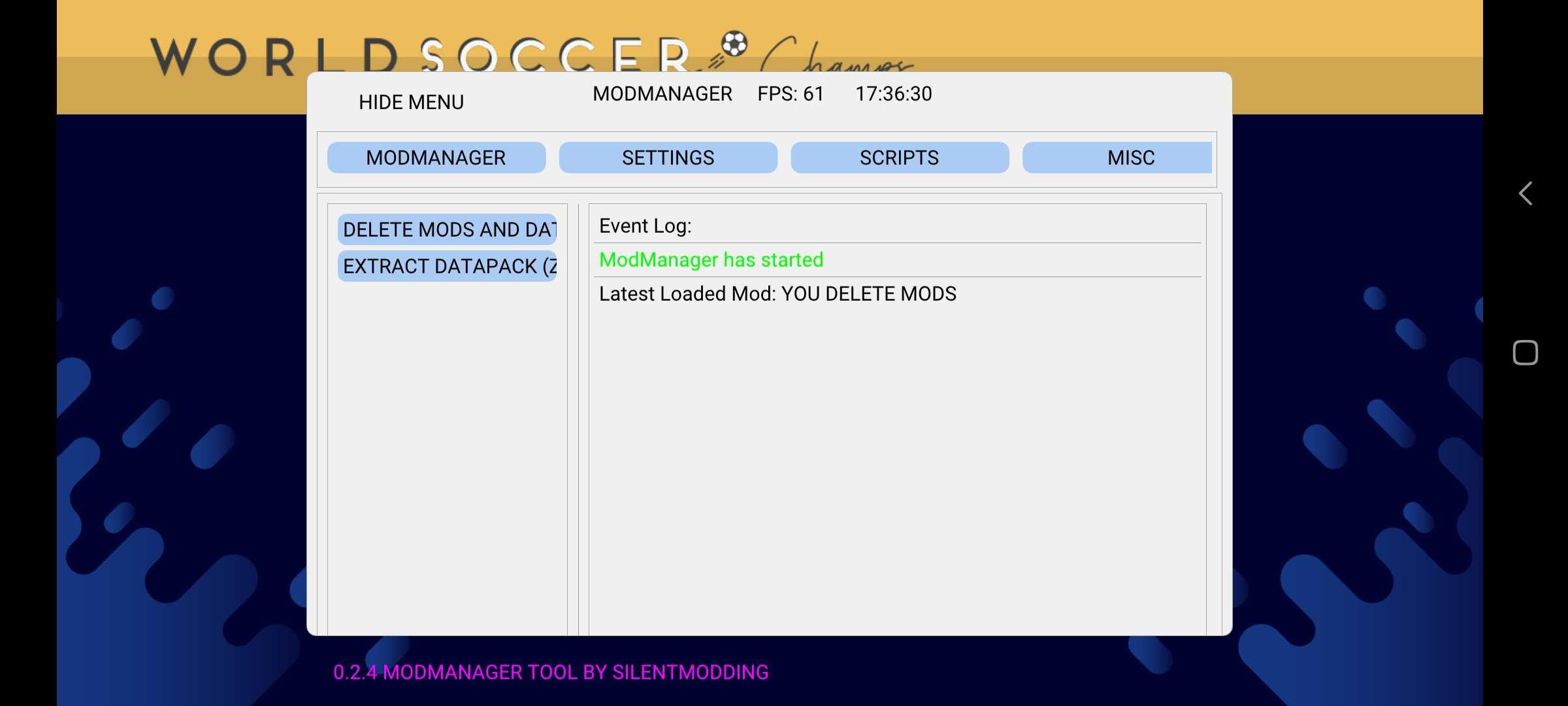Click the MODMANAGER title in header

pyautogui.click(x=662, y=93)
